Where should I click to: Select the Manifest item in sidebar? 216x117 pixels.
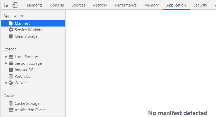tap(33, 23)
